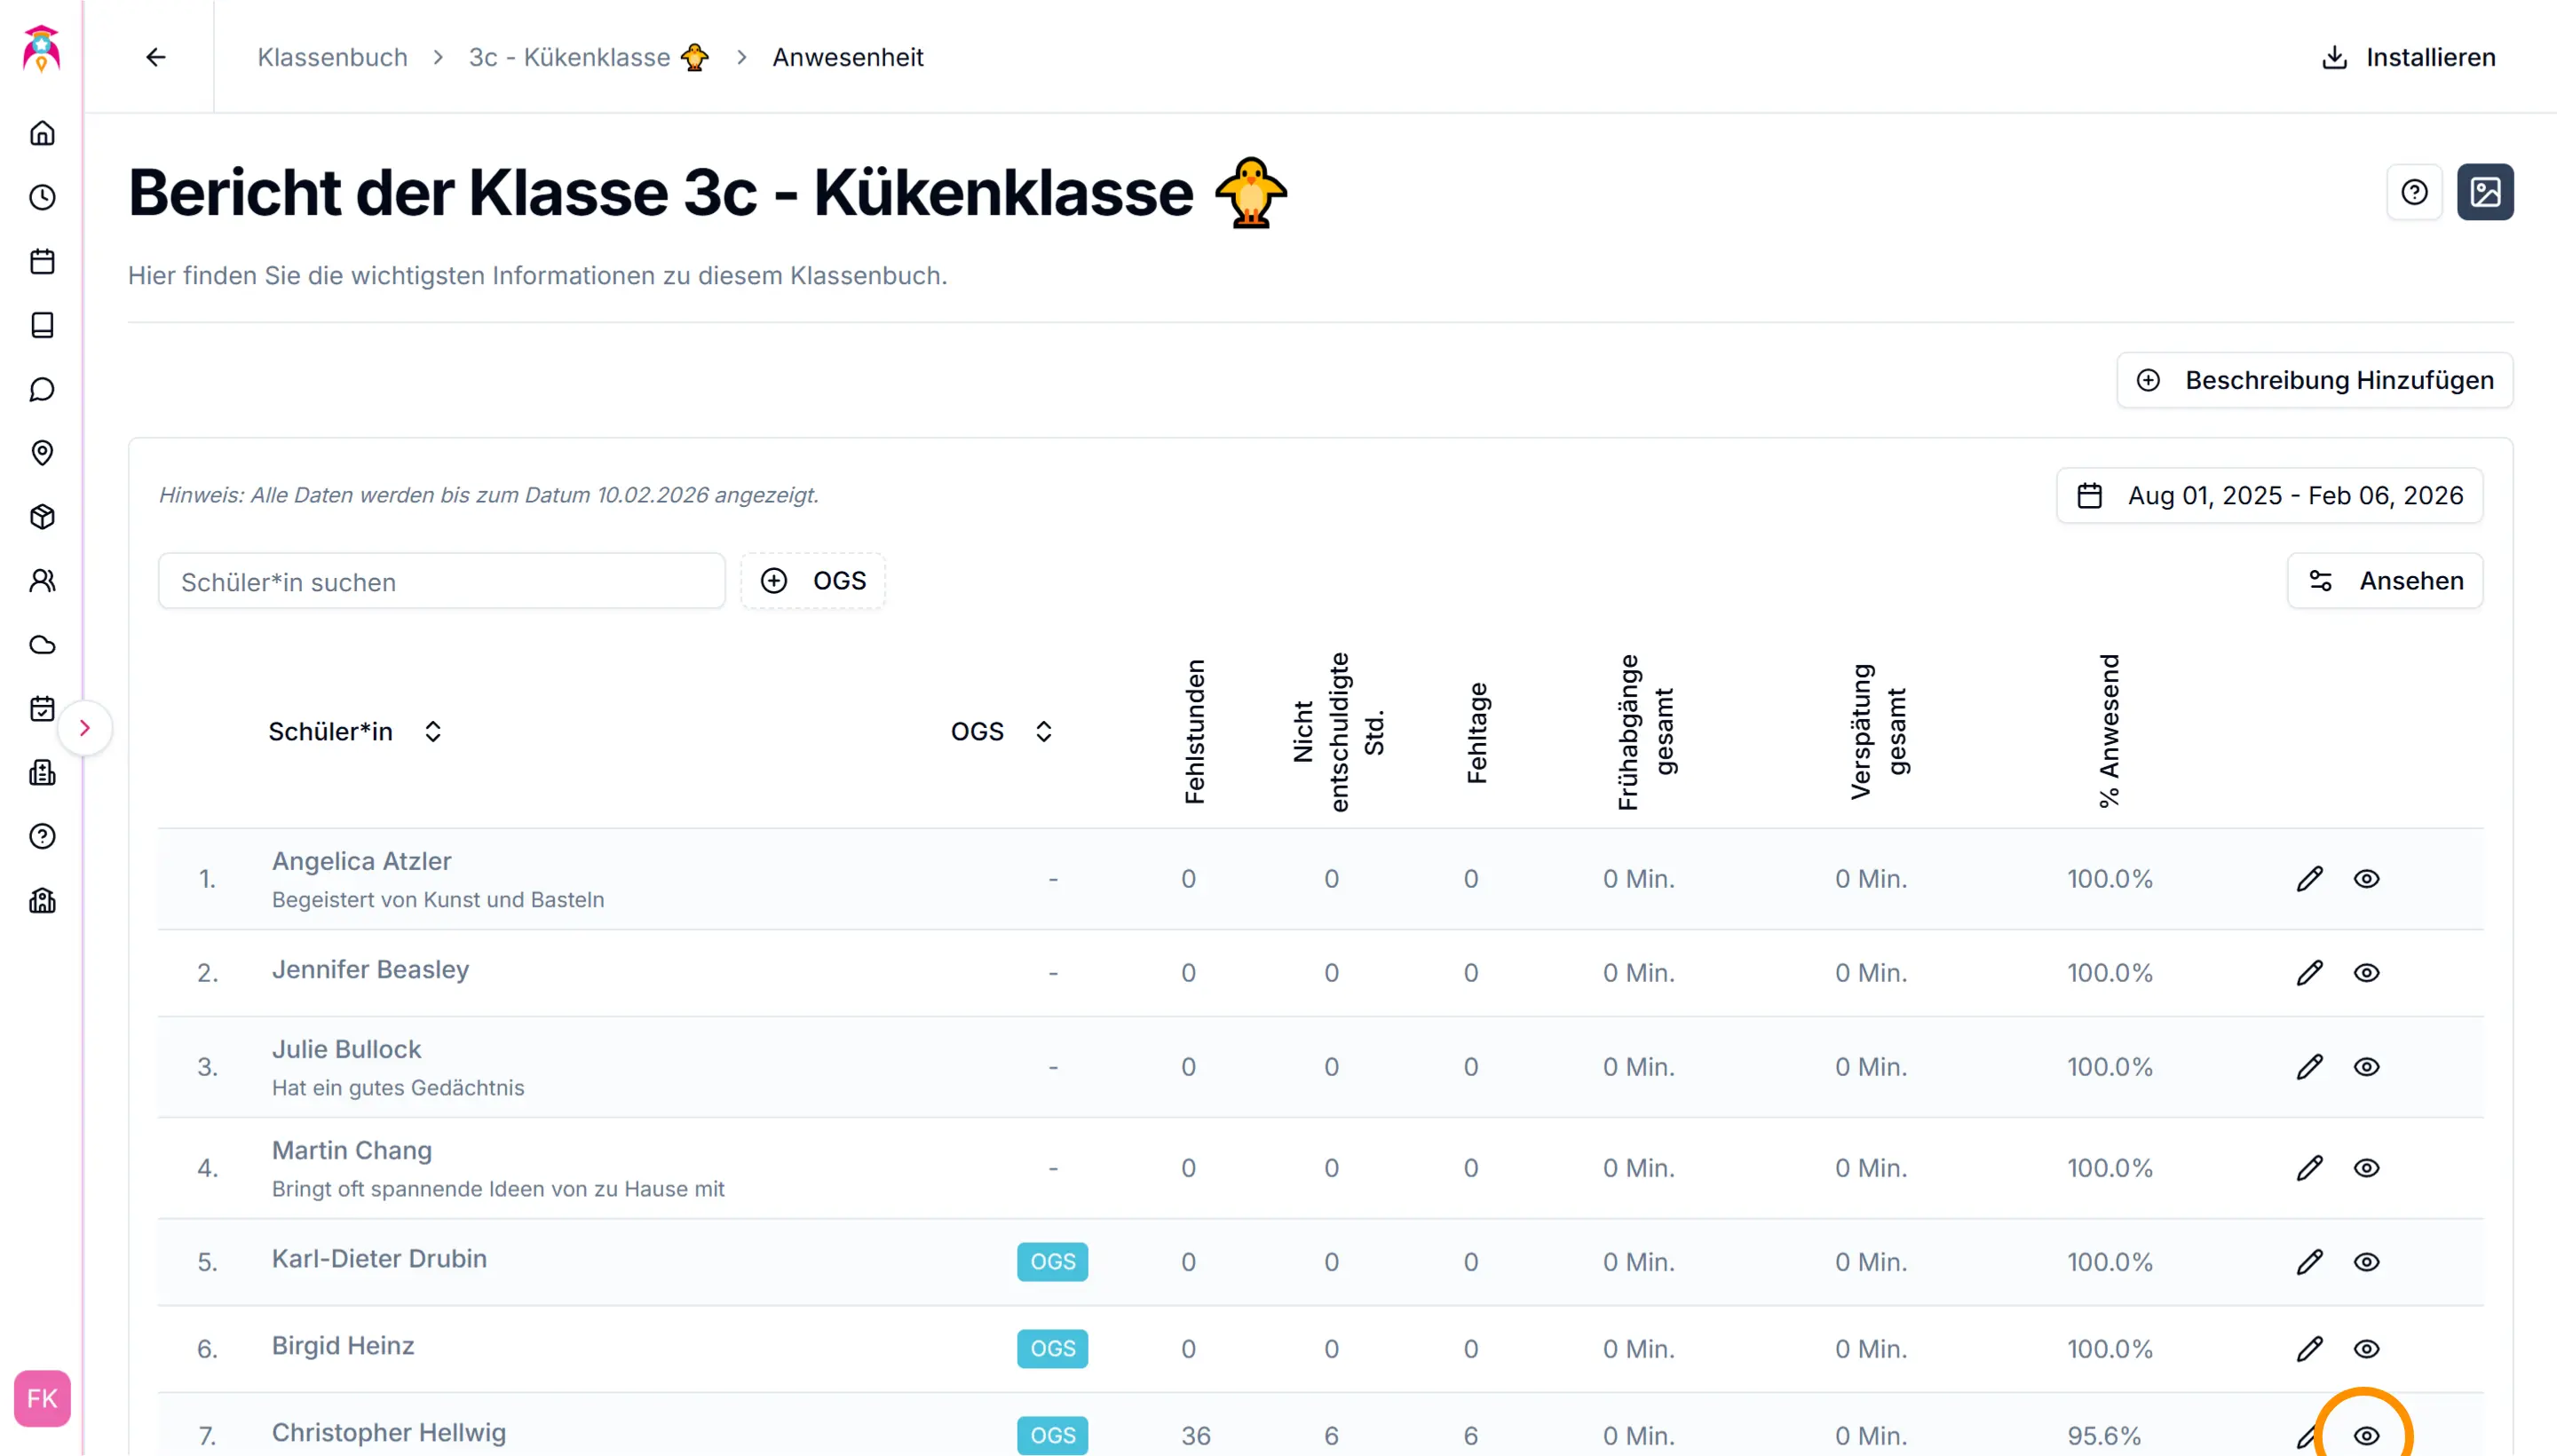Click the Schüler*in suchen field

click(x=441, y=582)
